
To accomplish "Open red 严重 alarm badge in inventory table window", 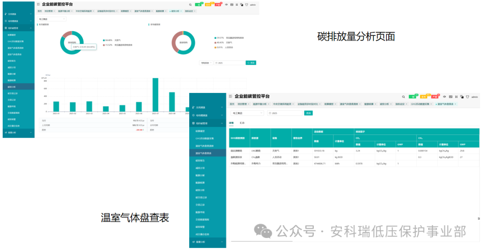I will (x=435, y=96).
